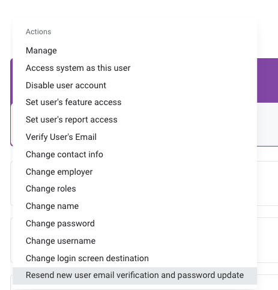Click the purple header banner behind the menu
The image size is (278, 290).
tap(267, 80)
